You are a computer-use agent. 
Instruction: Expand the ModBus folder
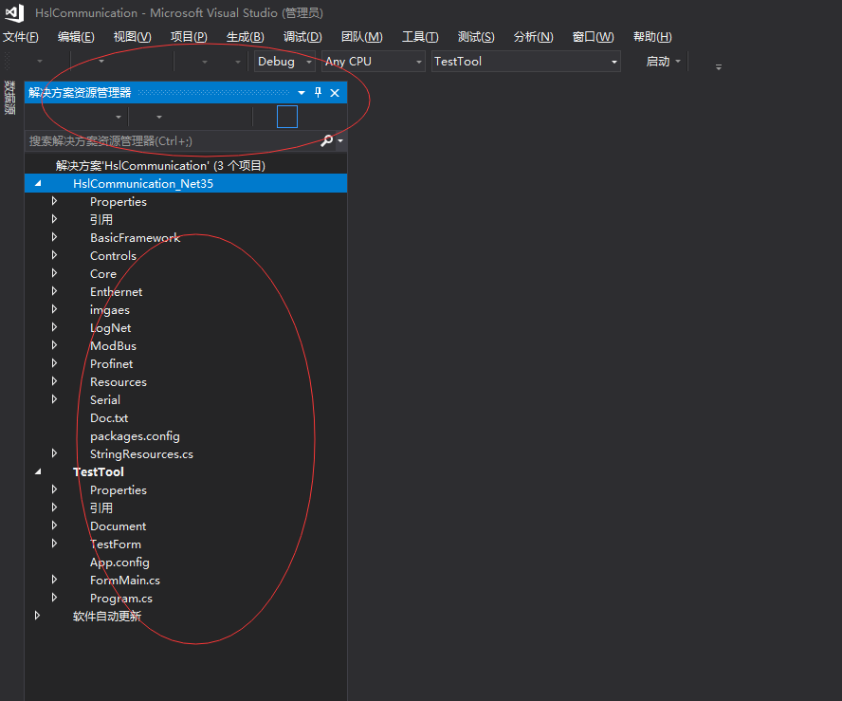(54, 345)
